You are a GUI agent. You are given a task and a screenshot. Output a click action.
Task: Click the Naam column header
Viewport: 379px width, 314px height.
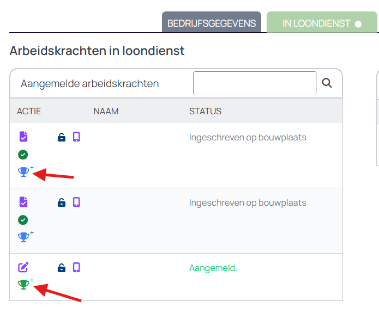106,112
